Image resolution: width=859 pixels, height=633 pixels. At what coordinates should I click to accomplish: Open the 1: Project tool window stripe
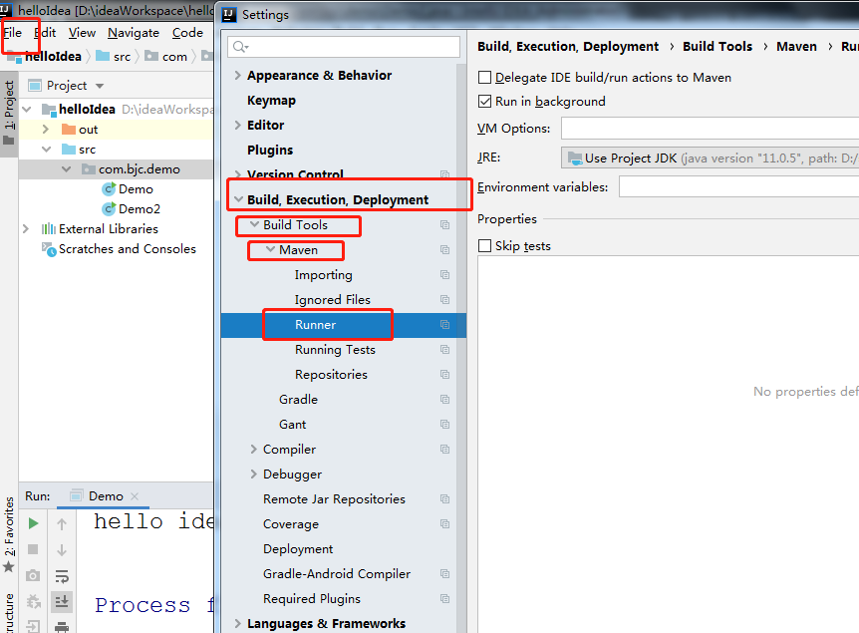[x=9, y=113]
